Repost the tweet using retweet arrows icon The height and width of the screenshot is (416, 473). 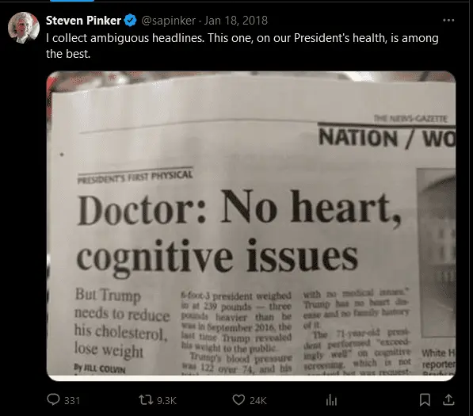pos(146,400)
